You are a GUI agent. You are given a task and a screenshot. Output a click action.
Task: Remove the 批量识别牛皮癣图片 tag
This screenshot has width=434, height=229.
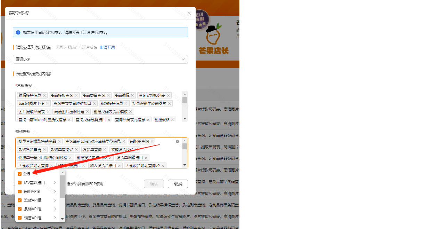pyautogui.click(x=169, y=103)
